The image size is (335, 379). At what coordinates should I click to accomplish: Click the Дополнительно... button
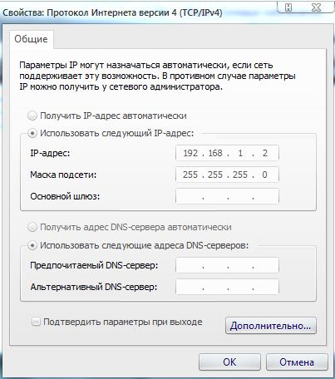[x=270, y=326]
